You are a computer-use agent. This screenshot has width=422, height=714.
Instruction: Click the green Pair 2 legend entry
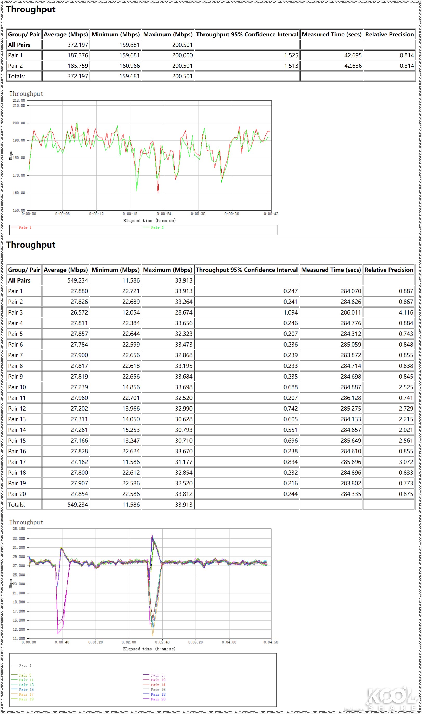[x=154, y=228]
